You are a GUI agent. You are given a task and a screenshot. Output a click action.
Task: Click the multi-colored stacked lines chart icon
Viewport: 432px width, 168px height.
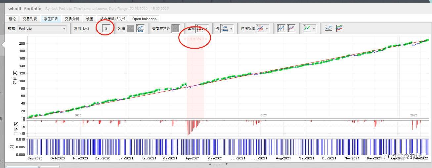tap(339, 28)
